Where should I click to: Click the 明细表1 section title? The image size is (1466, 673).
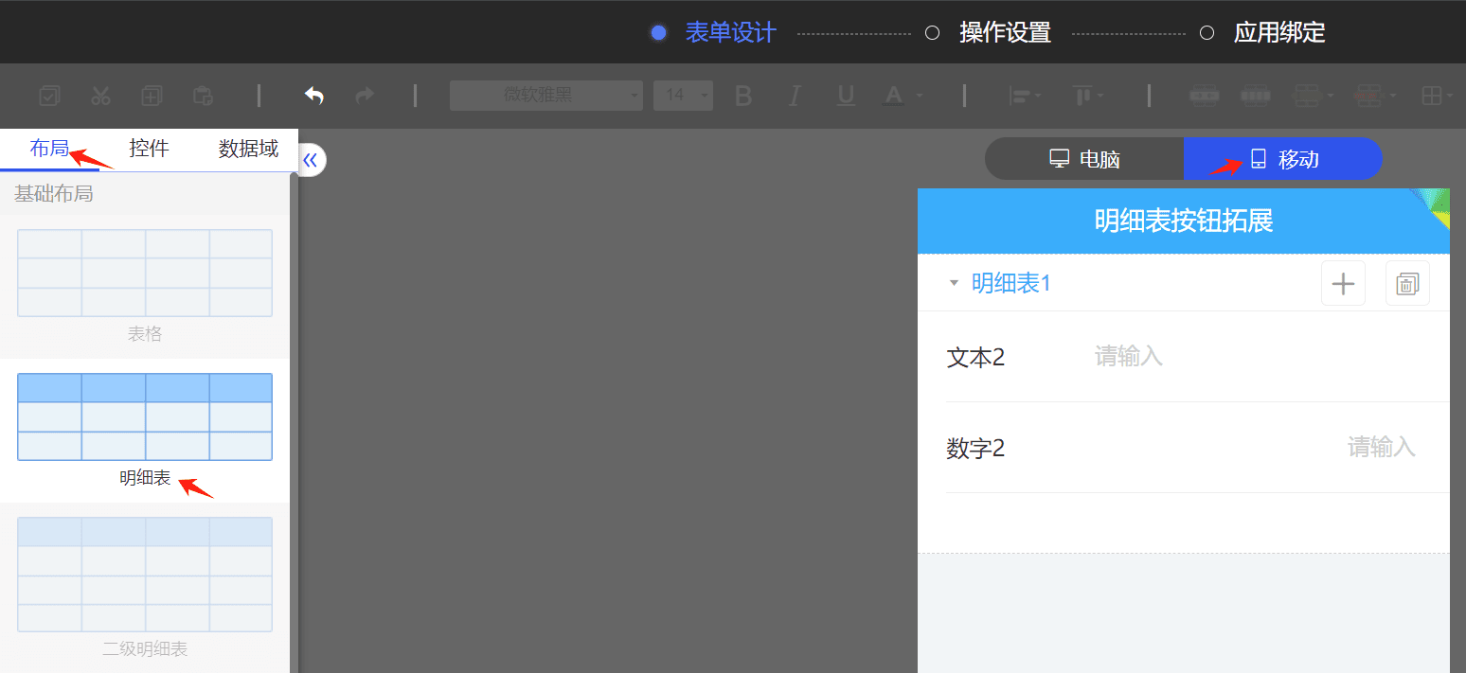pyautogui.click(x=1011, y=283)
